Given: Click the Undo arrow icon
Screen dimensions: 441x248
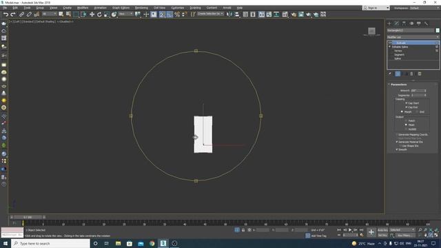Looking at the screenshot, I should (x=6, y=14).
